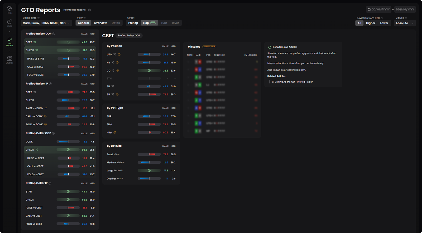Image resolution: width=422 pixels, height=233 pixels.
Task: Open C-Betting As the OOP Preflop Raiser article
Action: pyautogui.click(x=292, y=82)
